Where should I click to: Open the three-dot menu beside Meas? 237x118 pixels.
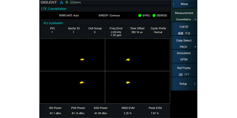pos(174,4)
